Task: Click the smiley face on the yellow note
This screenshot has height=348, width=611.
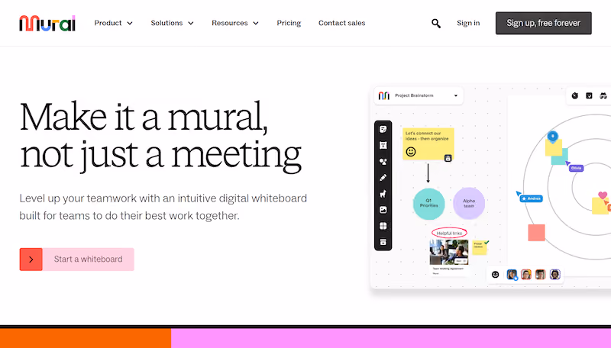Action: coord(411,151)
